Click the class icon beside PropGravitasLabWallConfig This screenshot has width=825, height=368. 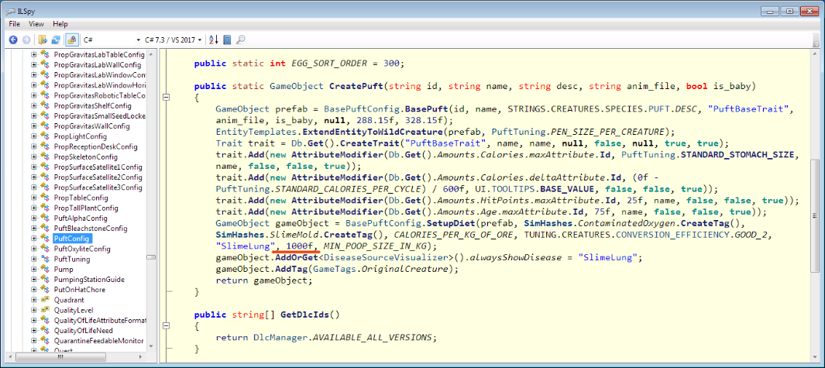tap(46, 65)
